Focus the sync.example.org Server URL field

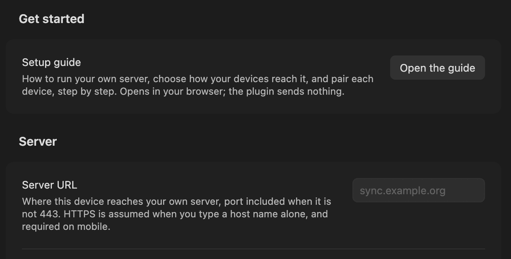pos(419,190)
